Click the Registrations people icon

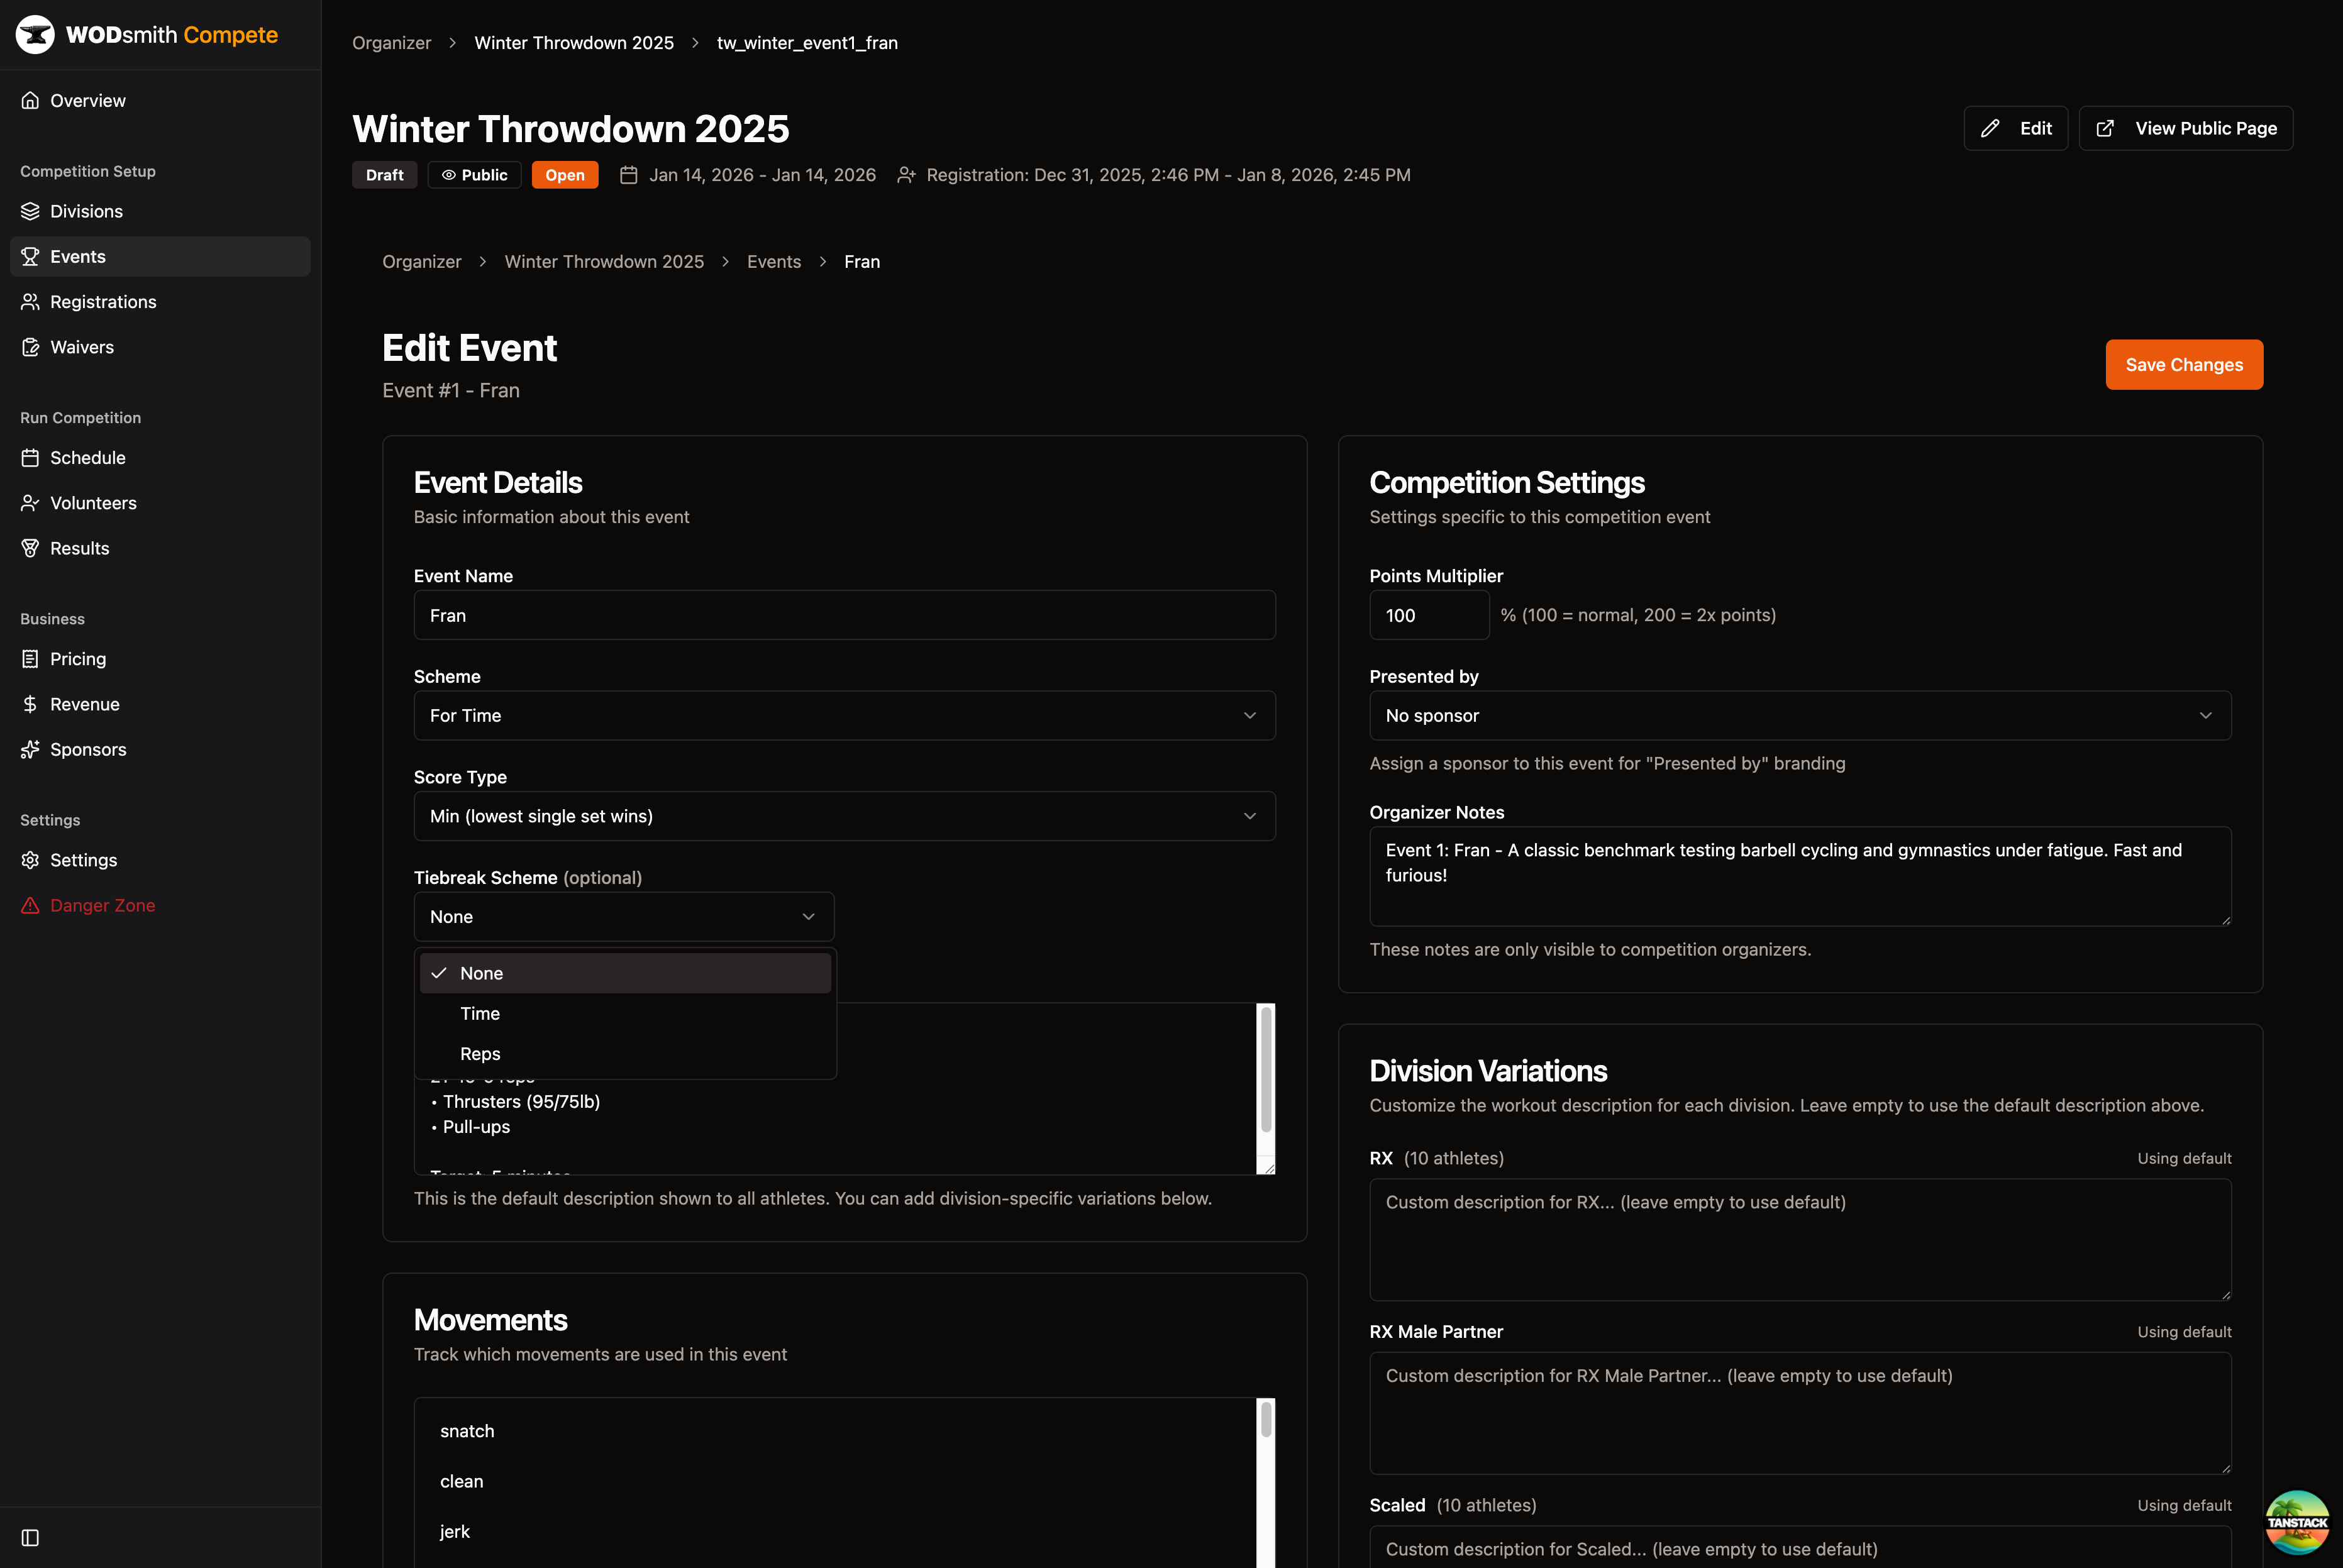point(30,302)
